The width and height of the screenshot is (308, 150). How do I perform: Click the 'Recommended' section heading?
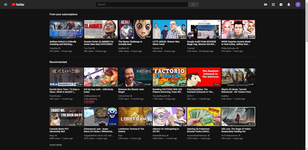click(58, 62)
